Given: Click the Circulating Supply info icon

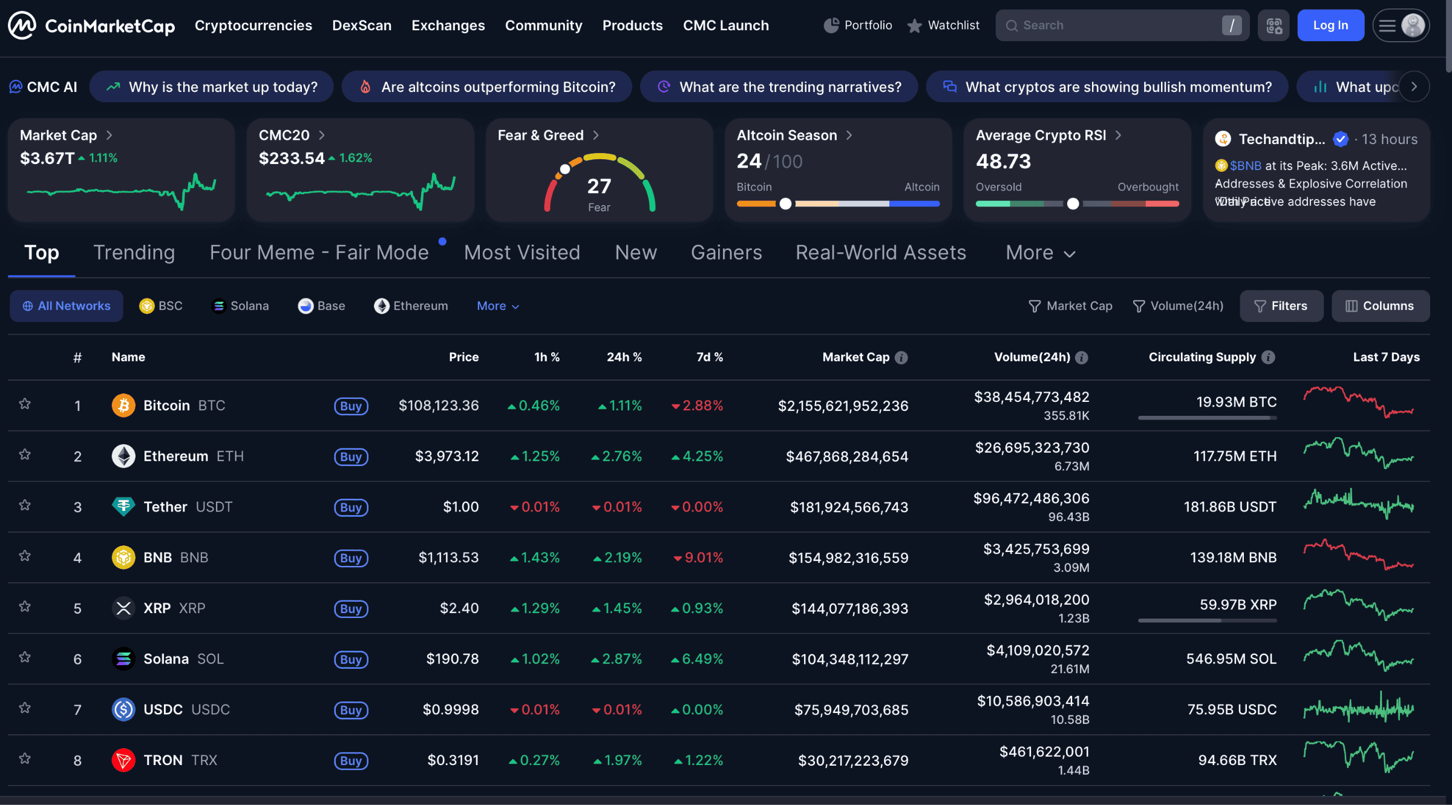Looking at the screenshot, I should click(1269, 358).
